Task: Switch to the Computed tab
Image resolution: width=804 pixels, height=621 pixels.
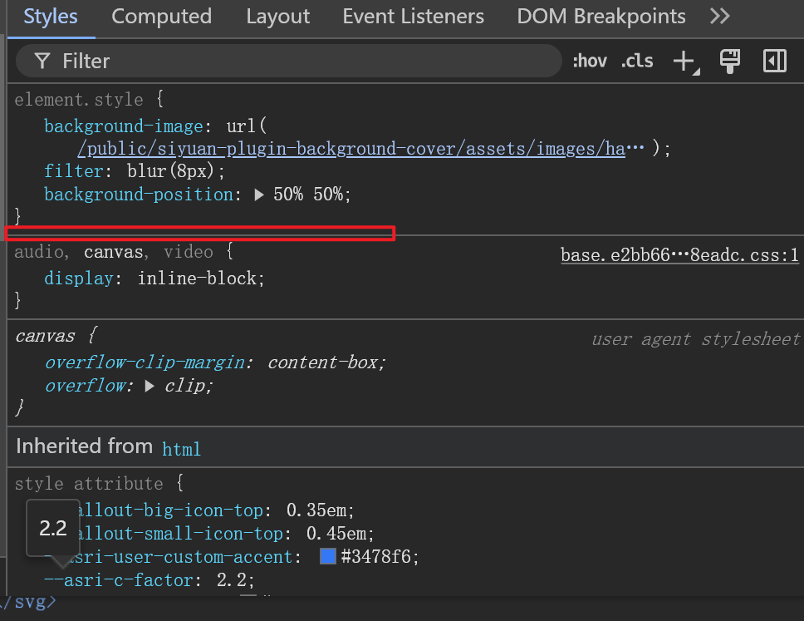Action: tap(161, 16)
